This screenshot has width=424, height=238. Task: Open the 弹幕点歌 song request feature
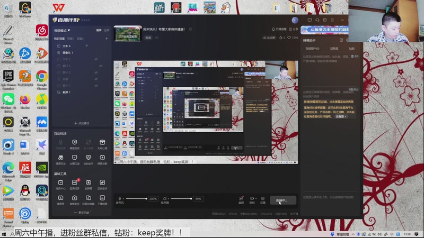coord(102,160)
